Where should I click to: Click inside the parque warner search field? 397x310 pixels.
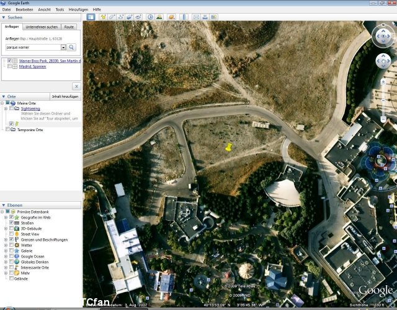33,48
